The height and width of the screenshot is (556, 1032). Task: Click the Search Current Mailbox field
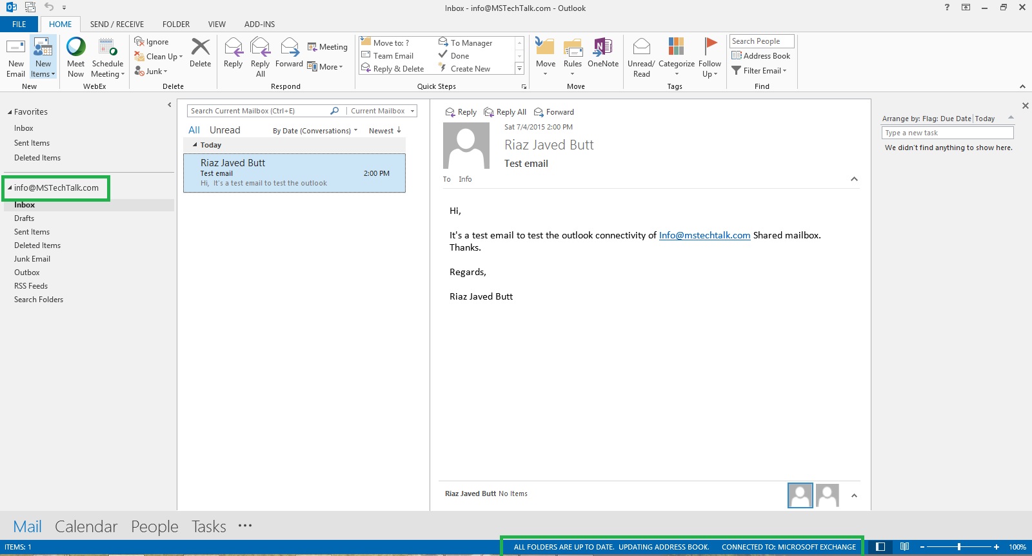click(258, 111)
